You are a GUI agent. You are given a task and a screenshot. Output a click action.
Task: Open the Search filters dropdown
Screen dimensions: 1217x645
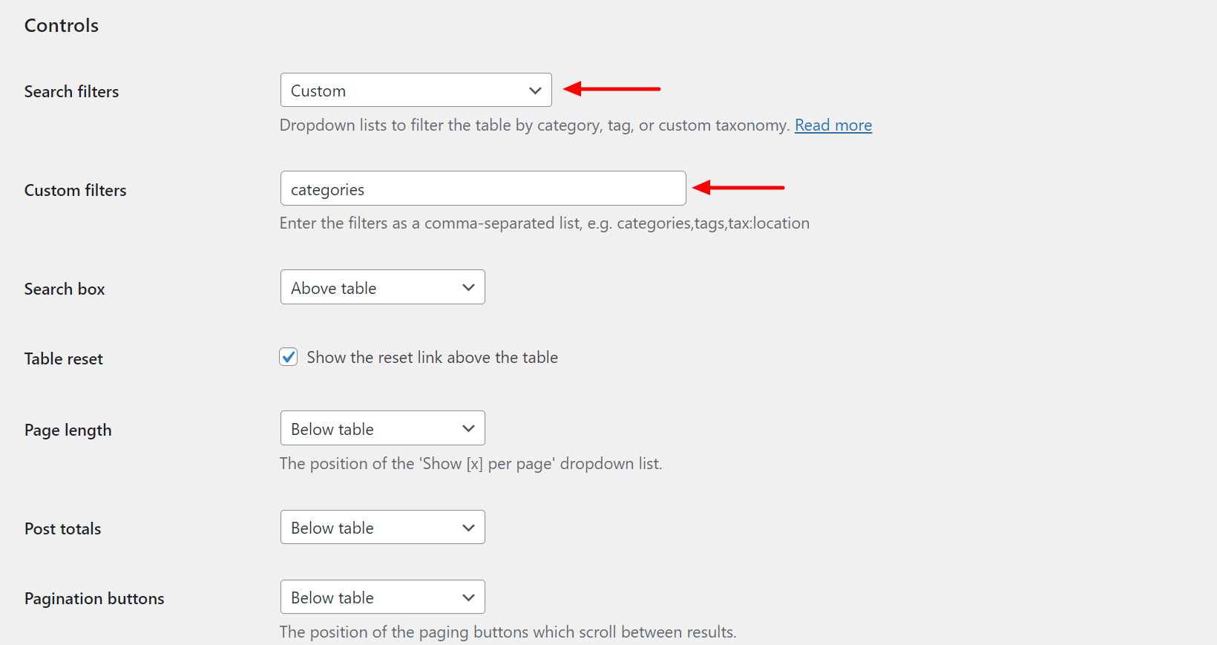tap(416, 90)
